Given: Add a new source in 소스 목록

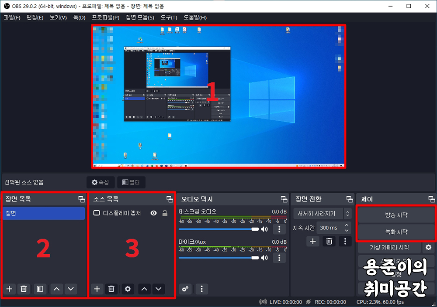Looking at the screenshot, I should click(x=97, y=289).
